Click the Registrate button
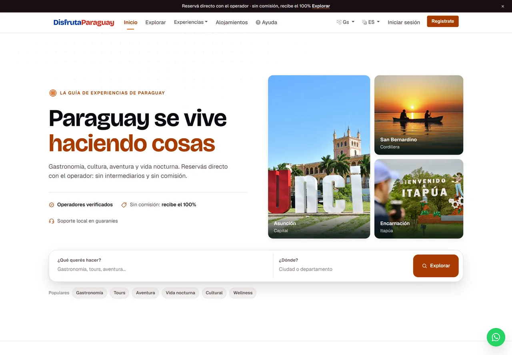 click(443, 21)
